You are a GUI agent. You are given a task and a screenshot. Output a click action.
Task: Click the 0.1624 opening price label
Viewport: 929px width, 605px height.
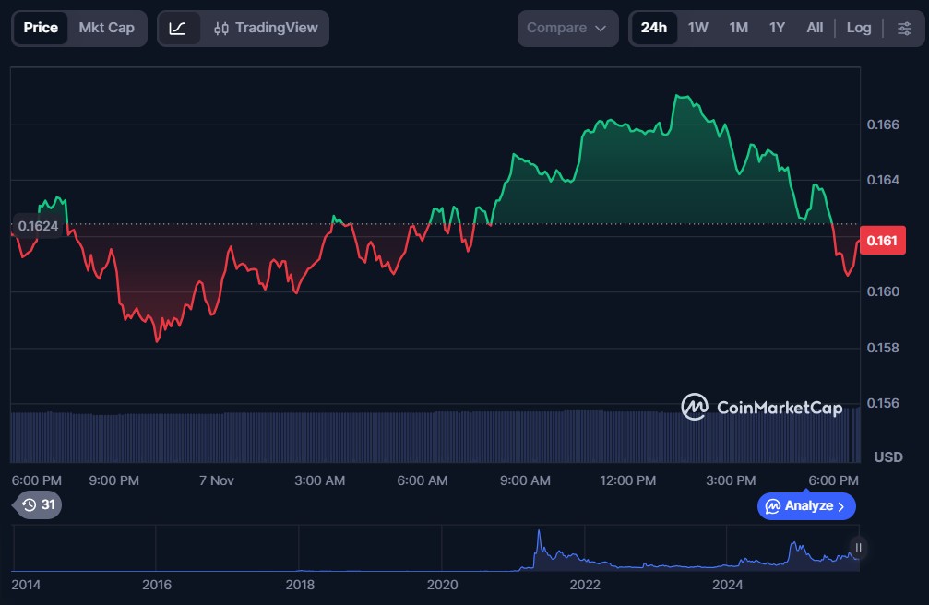point(38,225)
